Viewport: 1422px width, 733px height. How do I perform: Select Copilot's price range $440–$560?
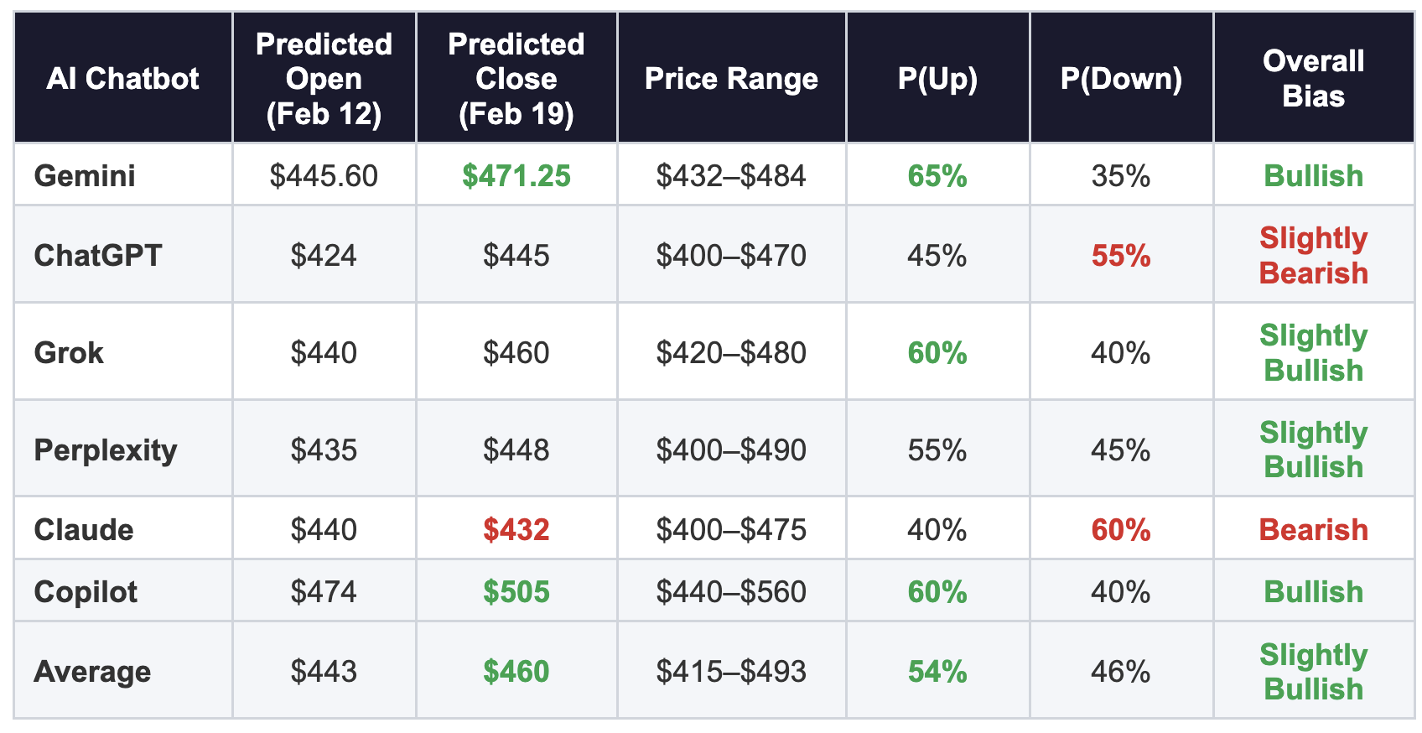(x=731, y=592)
